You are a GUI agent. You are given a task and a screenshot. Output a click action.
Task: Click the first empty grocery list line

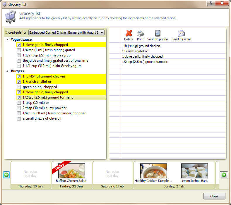click(x=173, y=67)
